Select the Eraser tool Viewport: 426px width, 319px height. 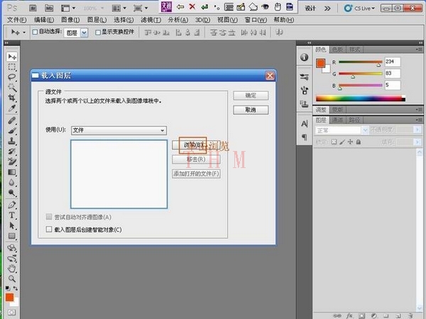11,162
